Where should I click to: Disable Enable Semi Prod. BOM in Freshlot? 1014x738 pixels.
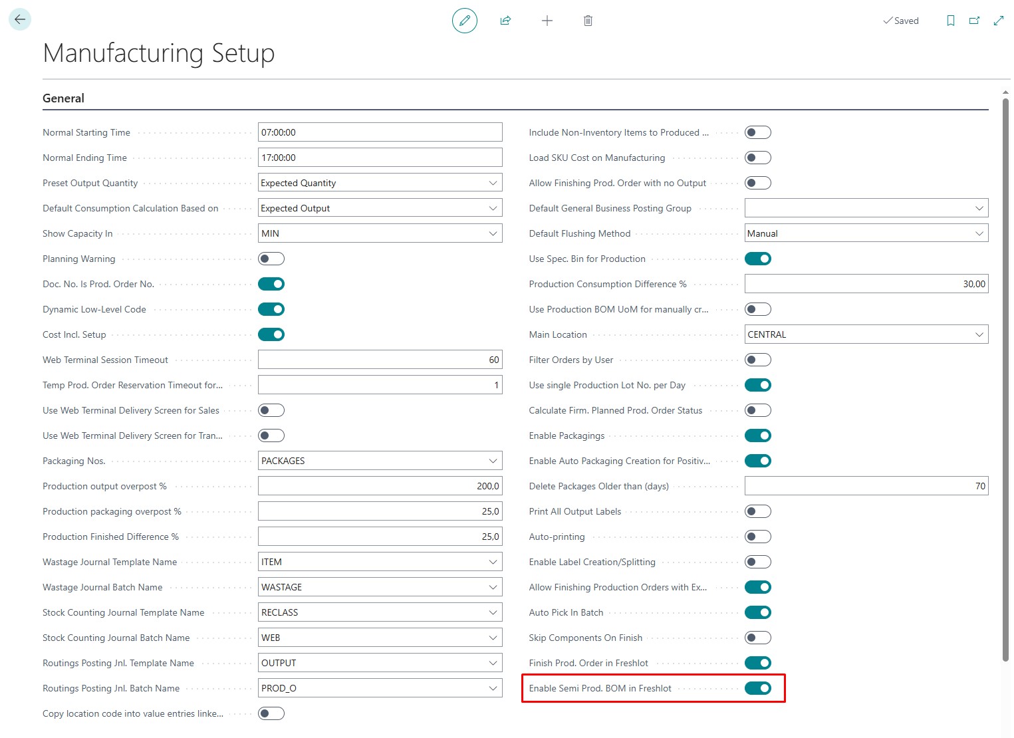tap(758, 688)
